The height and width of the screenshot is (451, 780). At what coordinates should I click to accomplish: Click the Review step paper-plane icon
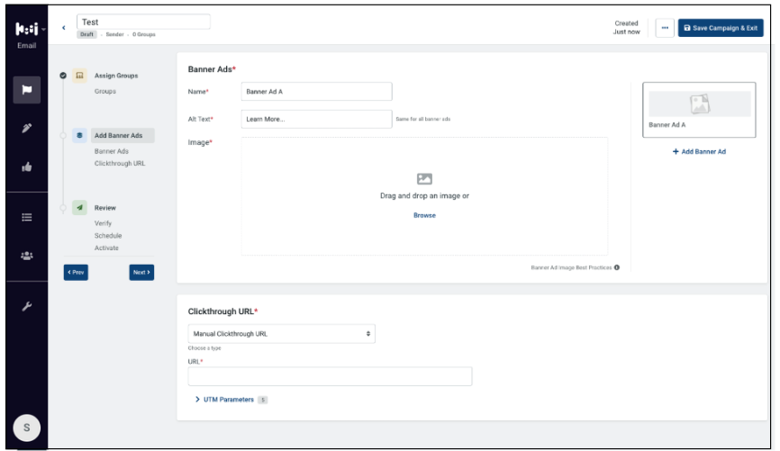79,207
